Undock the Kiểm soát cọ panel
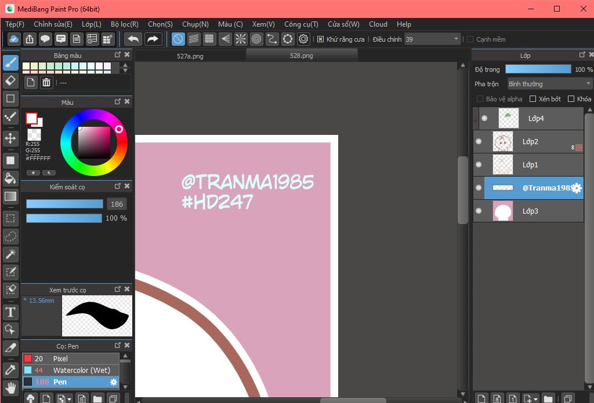The height and width of the screenshot is (403, 594). click(118, 186)
